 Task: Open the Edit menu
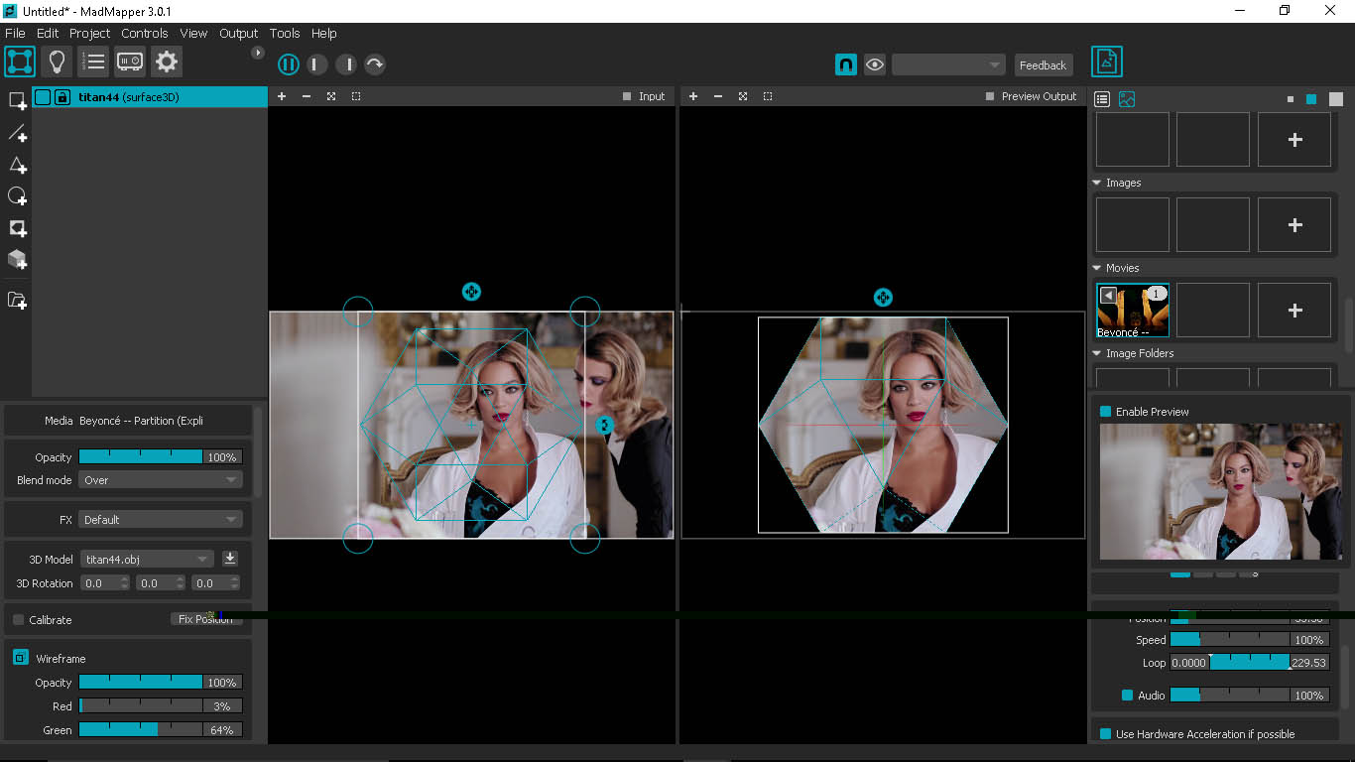48,33
